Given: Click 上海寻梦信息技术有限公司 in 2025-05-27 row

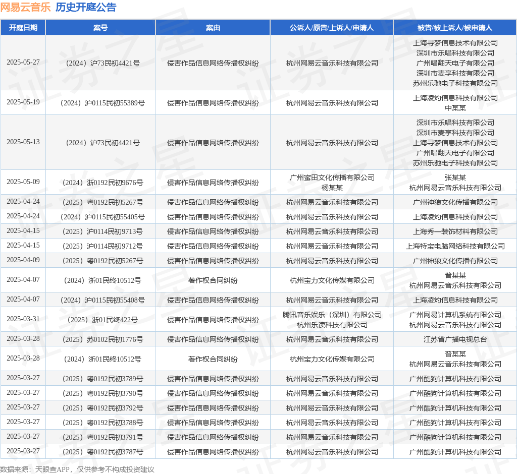Looking at the screenshot, I should [x=455, y=43].
